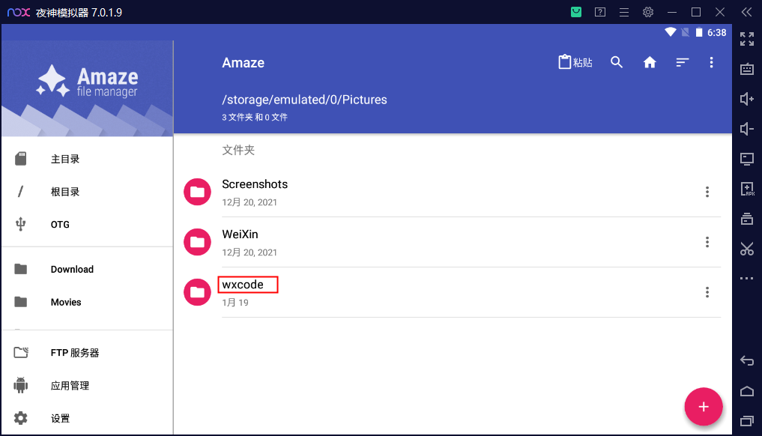Click the wxcode folder name

point(243,285)
